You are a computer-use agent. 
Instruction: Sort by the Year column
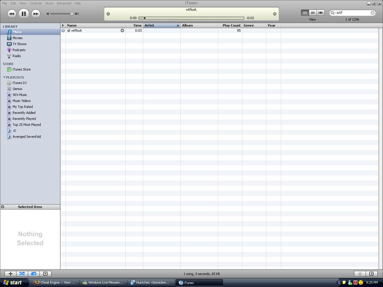(x=273, y=25)
